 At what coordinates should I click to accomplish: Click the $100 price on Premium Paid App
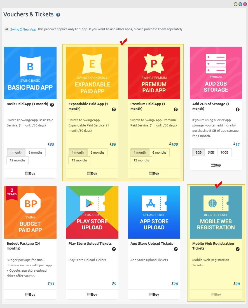pyautogui.click(x=174, y=144)
